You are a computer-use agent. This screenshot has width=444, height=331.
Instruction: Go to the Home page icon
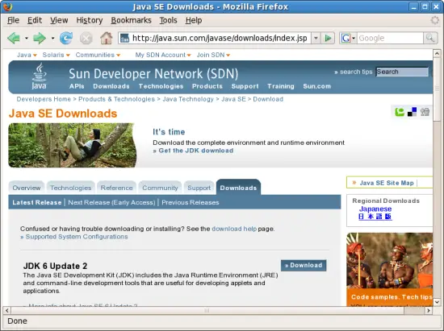point(107,38)
